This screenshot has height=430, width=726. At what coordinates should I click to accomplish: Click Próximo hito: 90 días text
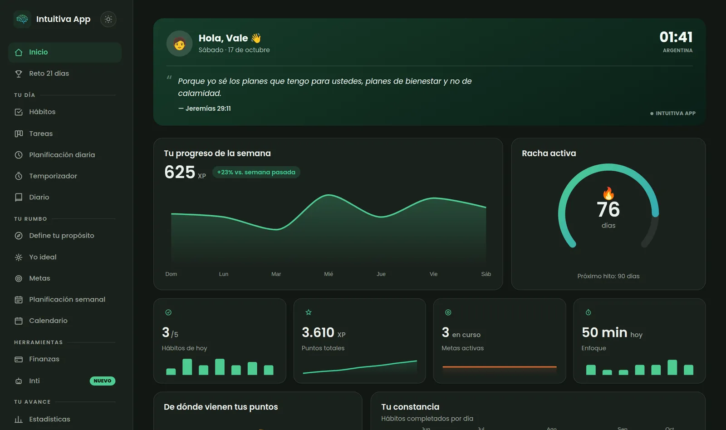click(x=608, y=276)
